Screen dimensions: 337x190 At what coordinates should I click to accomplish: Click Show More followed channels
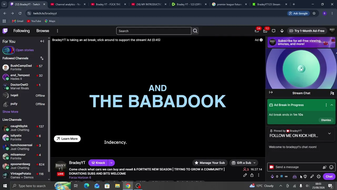[x=10, y=112]
